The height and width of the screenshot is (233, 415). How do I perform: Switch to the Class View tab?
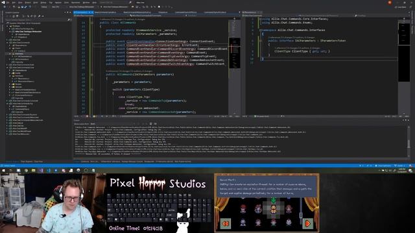38,161
